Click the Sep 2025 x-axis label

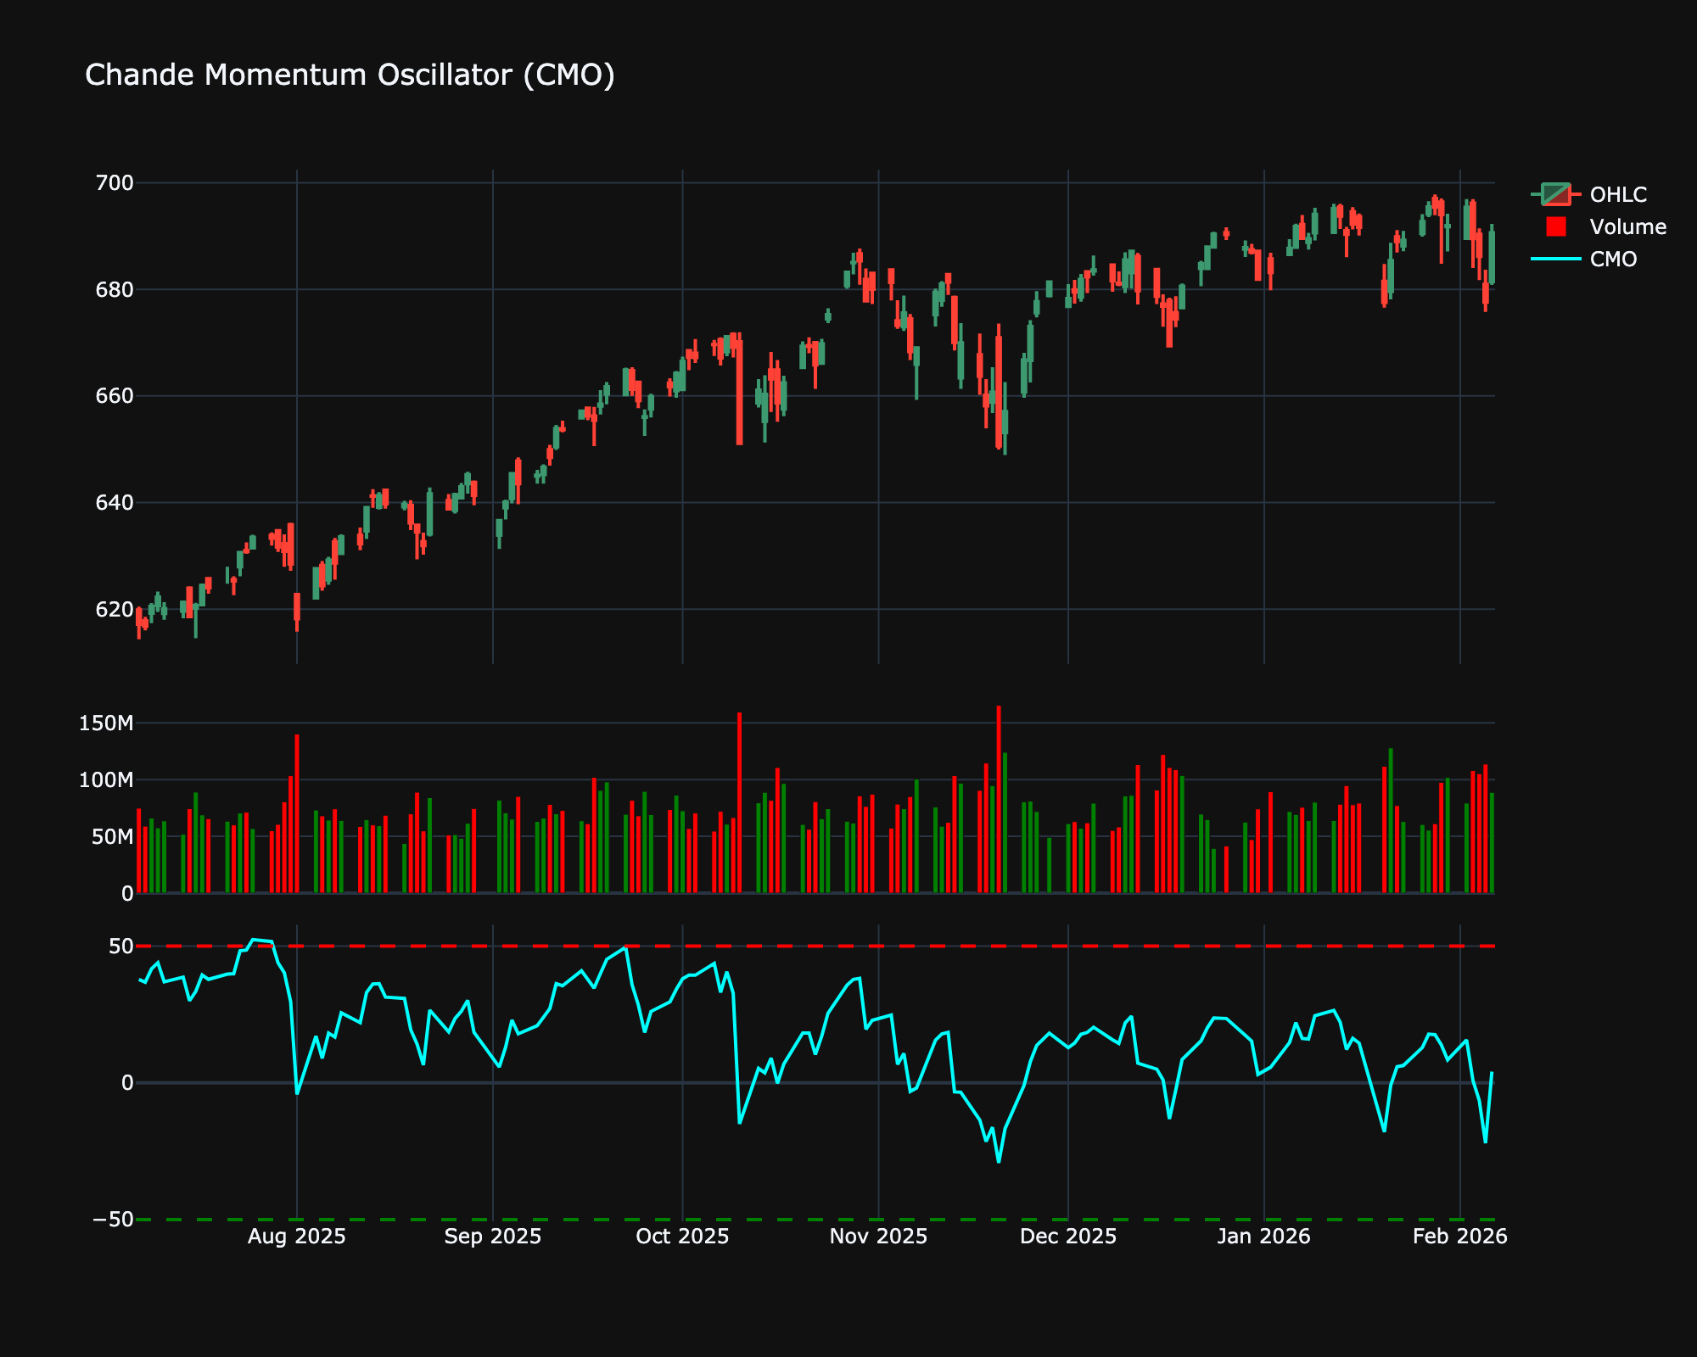coord(492,1237)
